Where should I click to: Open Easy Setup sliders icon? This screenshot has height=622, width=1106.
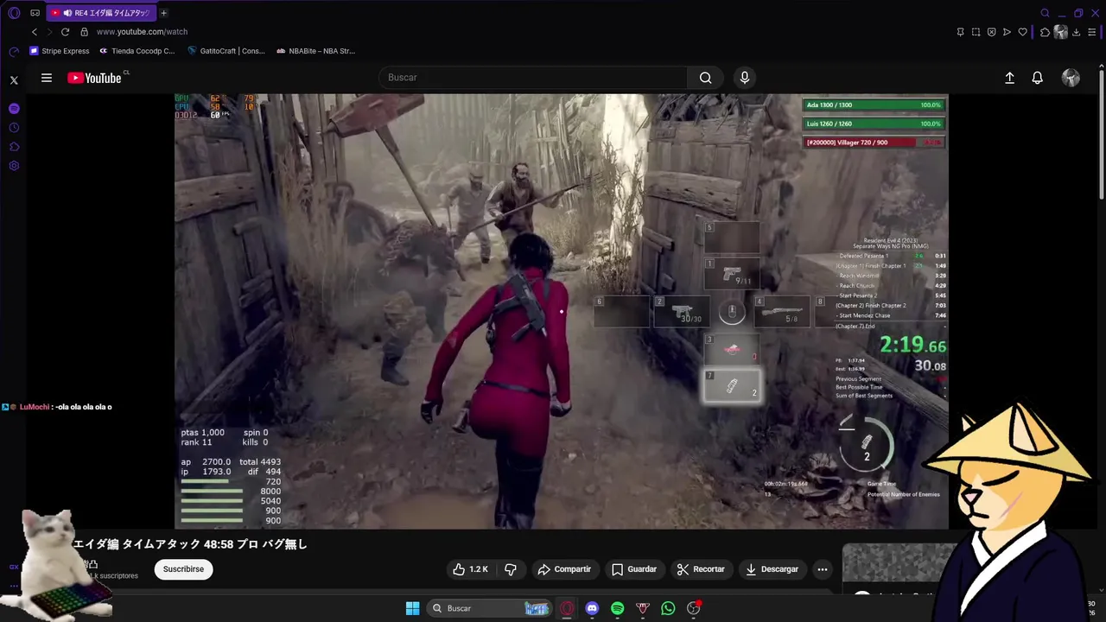coord(1092,32)
